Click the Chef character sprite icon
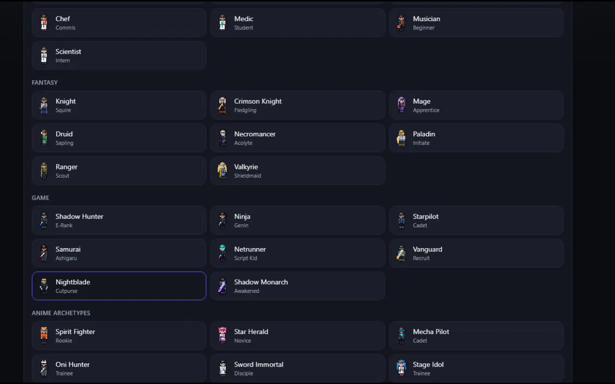Screen dimensions: 615x384 (44, 23)
